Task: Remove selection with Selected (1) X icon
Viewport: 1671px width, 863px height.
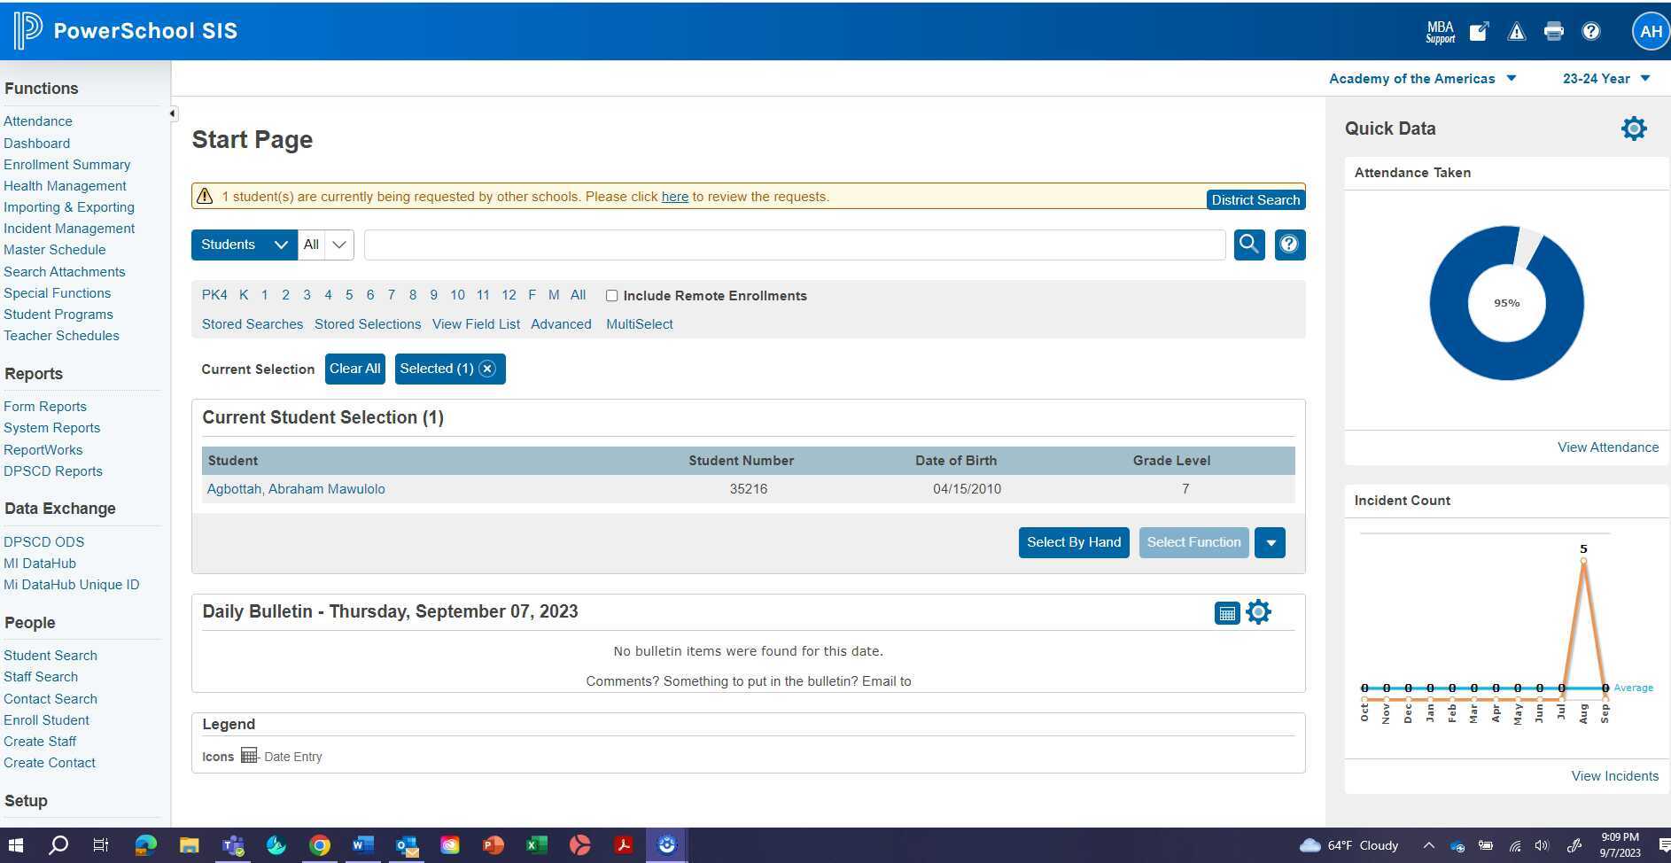Action: point(487,369)
